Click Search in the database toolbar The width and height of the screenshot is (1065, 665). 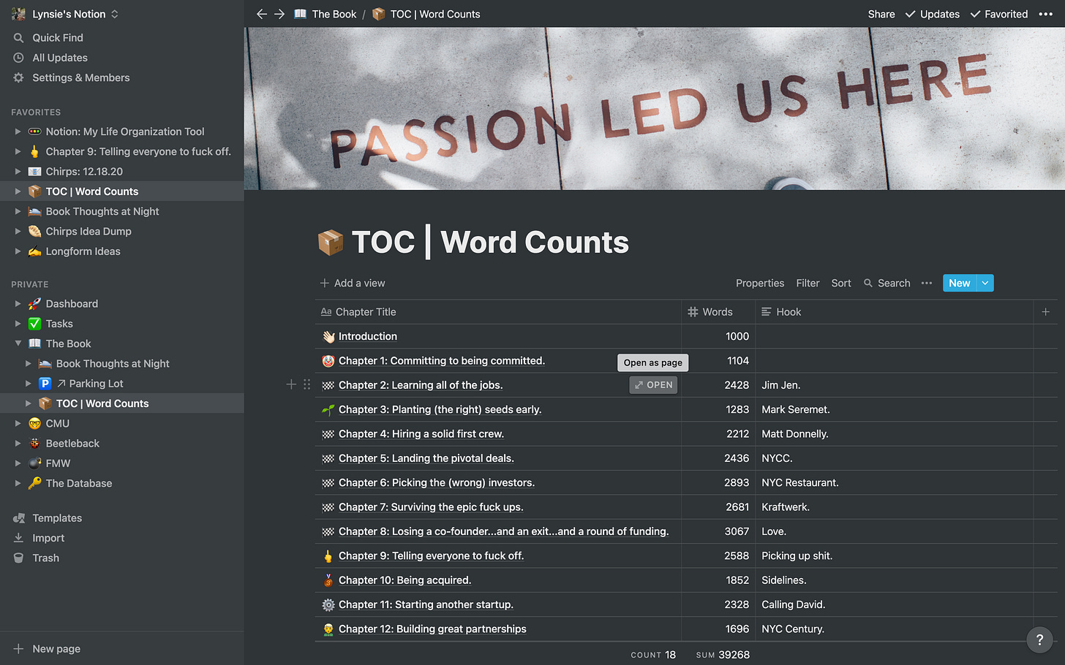[887, 284]
